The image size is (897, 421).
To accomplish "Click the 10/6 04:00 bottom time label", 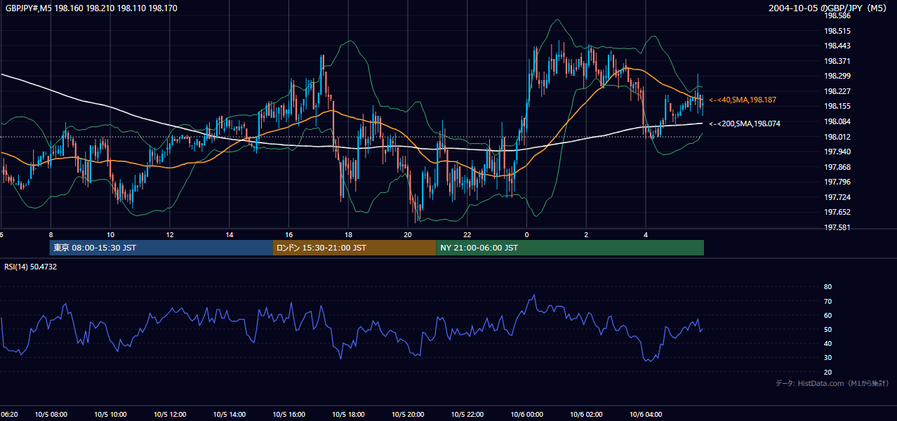I will point(646,415).
